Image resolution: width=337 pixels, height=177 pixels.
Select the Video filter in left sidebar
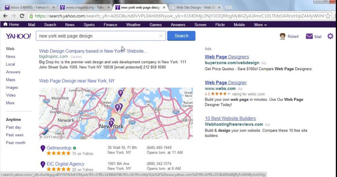point(11,95)
